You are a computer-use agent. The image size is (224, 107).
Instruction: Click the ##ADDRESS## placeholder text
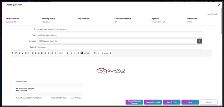coord(21,91)
